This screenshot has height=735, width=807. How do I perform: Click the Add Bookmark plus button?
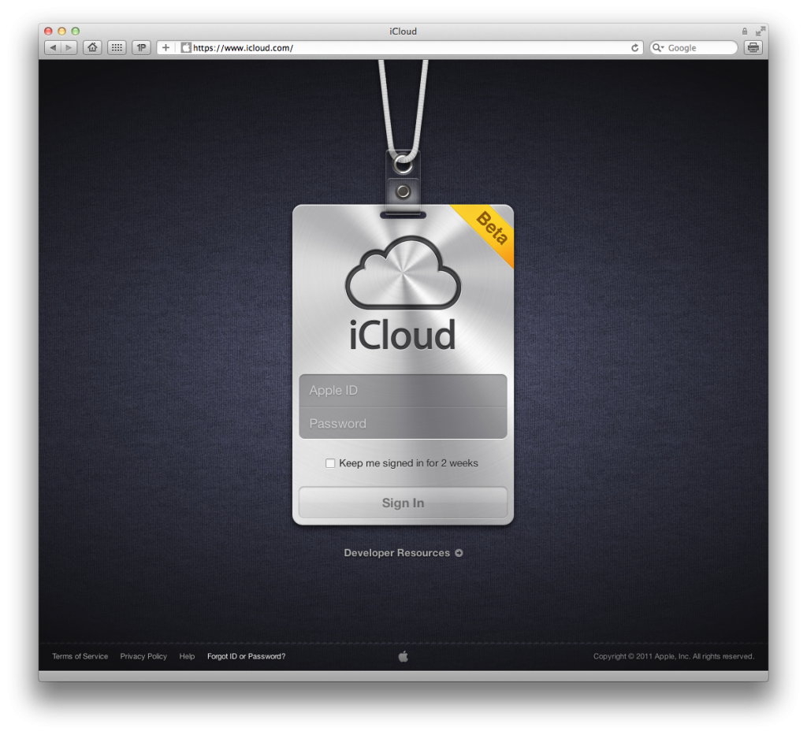[x=165, y=48]
